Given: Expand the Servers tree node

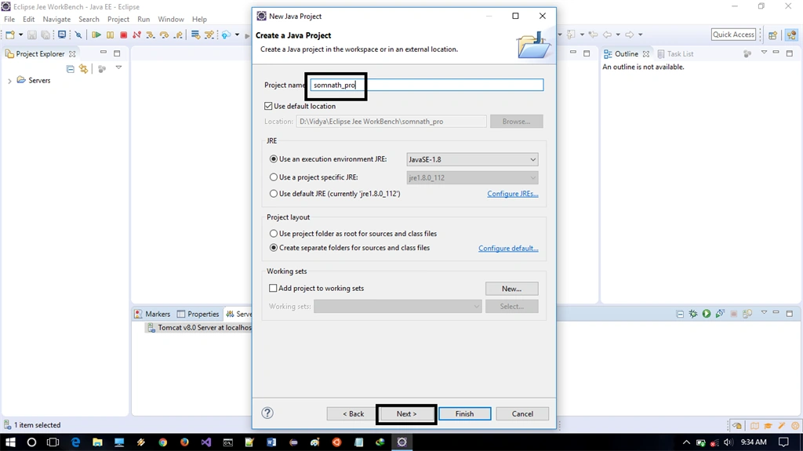Looking at the screenshot, I should [9, 81].
